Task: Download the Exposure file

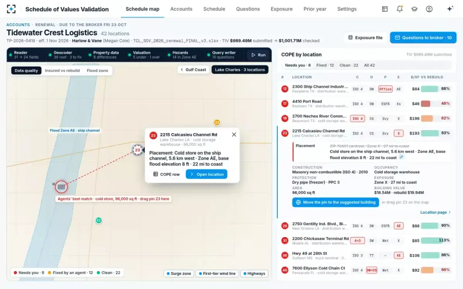Action: pyautogui.click(x=365, y=37)
